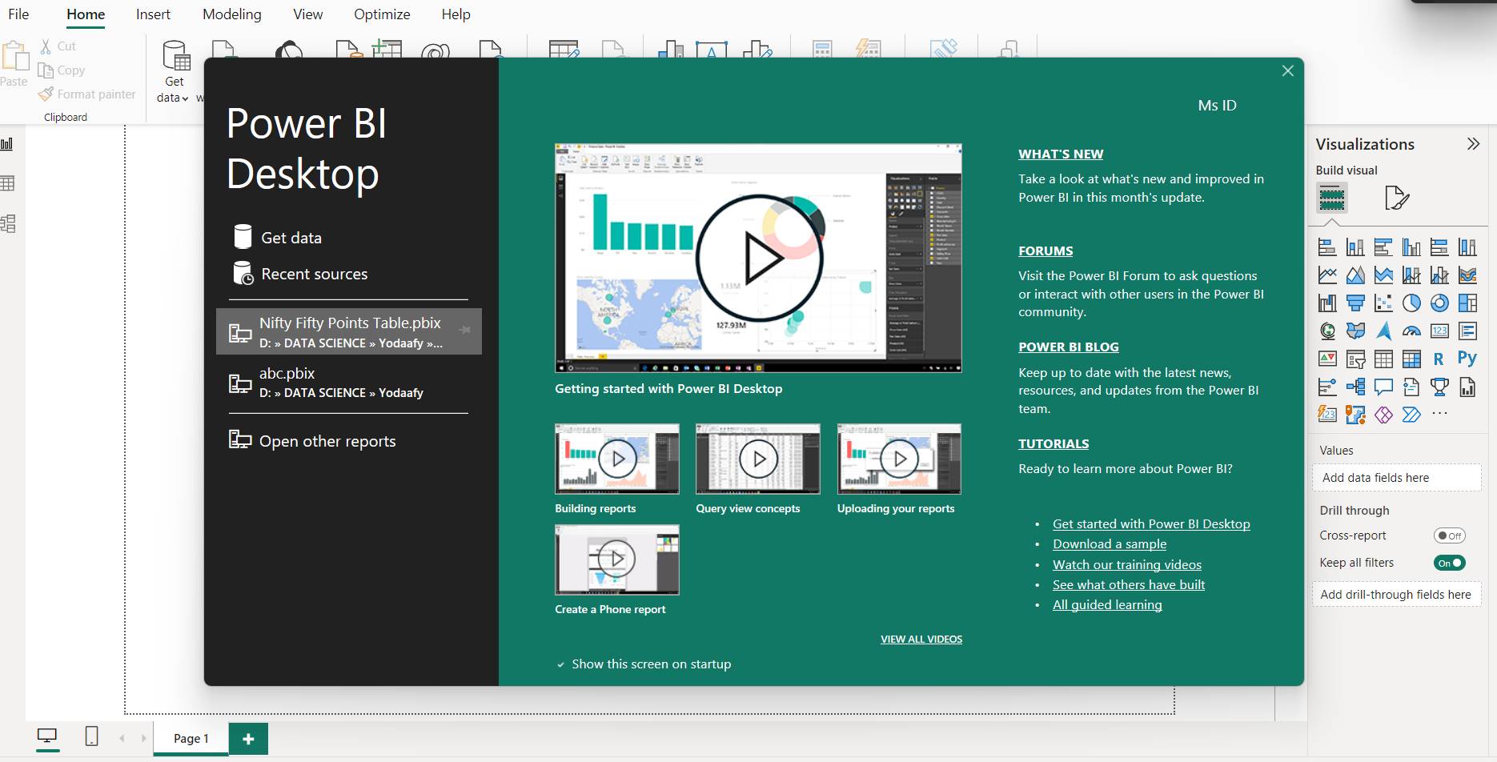Switch to Report view in left sidebar
1497x762 pixels.
tap(7, 144)
